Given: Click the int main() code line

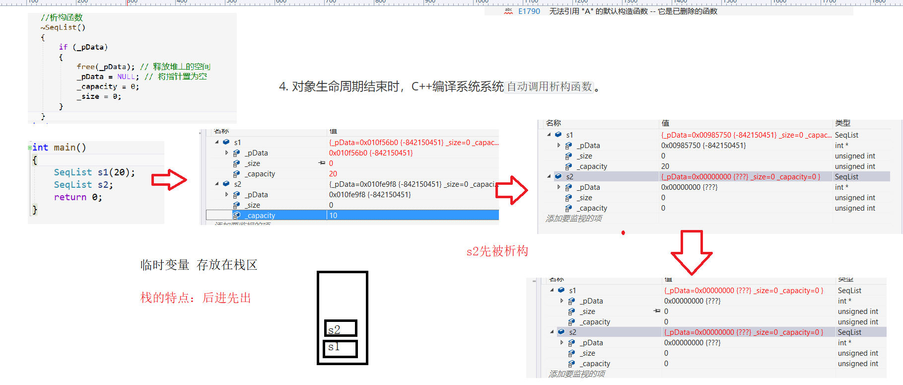Looking at the screenshot, I should 59,148.
